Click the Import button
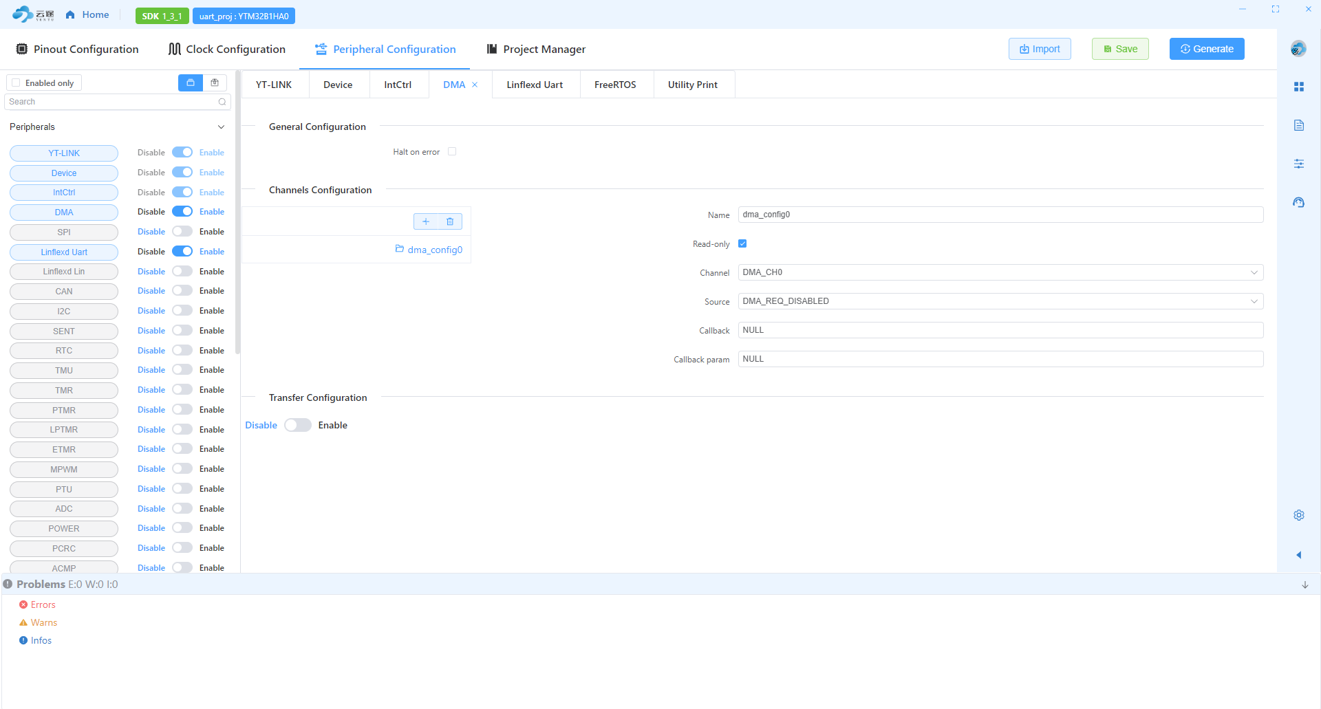 [x=1040, y=49]
